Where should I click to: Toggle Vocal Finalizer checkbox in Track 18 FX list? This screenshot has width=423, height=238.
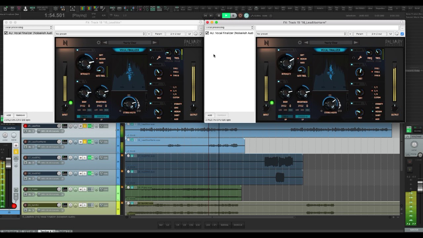6,33
